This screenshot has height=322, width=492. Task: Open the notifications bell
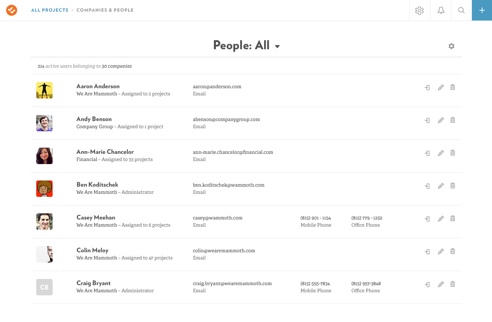(441, 10)
